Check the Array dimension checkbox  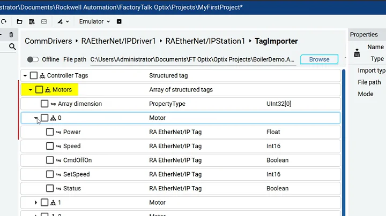point(44,104)
